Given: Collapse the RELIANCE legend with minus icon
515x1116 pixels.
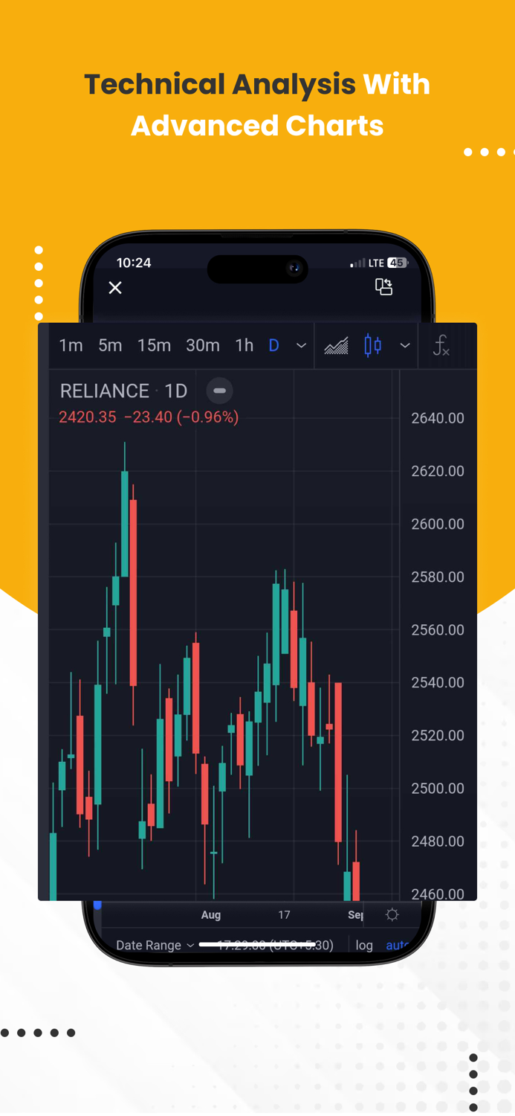Looking at the screenshot, I should (219, 391).
